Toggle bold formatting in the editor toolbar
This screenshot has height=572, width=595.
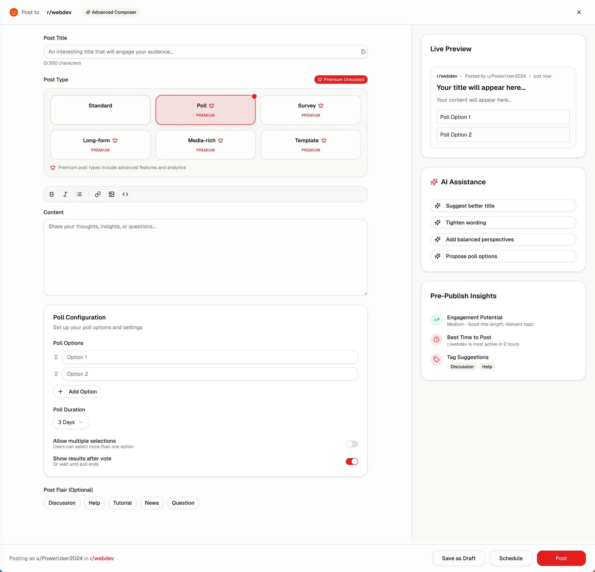tap(51, 194)
